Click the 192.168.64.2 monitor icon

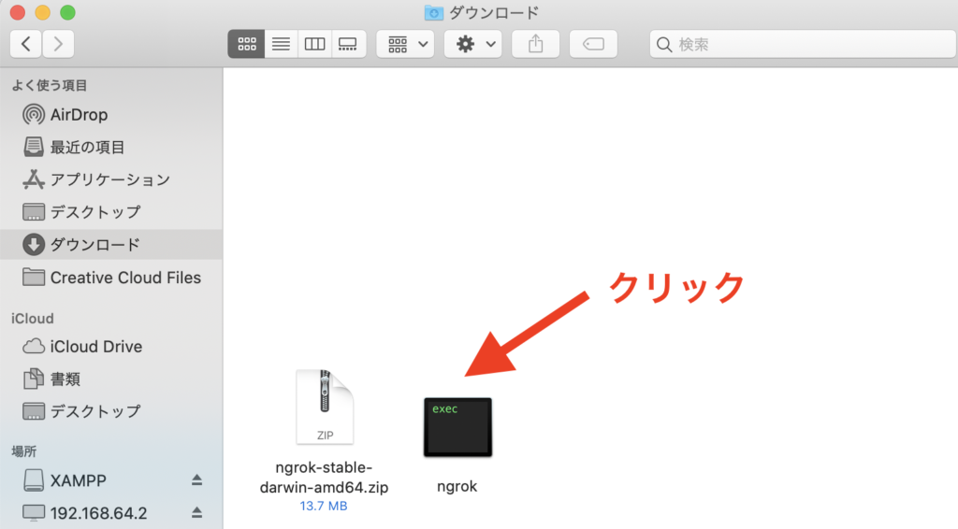34,513
